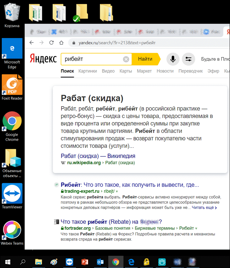Open Рибейт: Что это такое result

coord(130,185)
